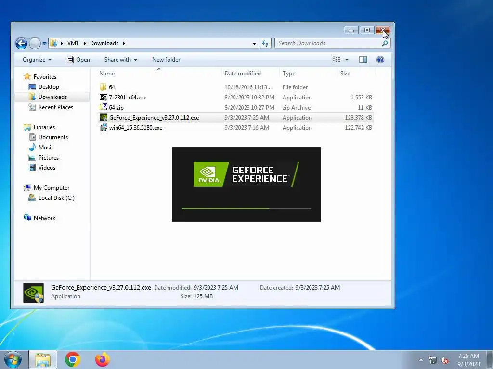The image size is (493, 369).
Task: Open the address bar history dropdown
Action: click(254, 44)
